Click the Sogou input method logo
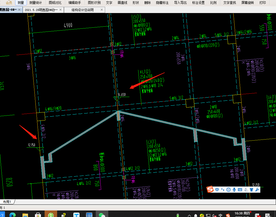This screenshot has height=217, width=276. 210,189
